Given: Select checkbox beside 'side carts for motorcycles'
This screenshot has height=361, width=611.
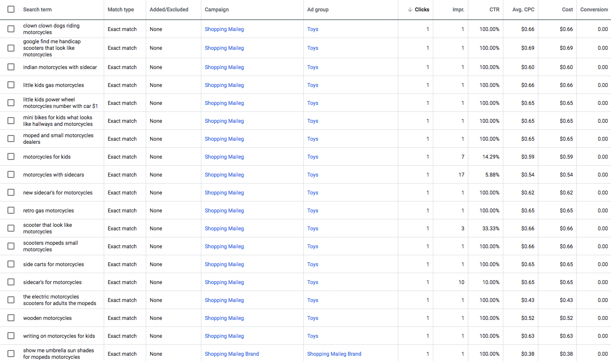Looking at the screenshot, I should point(11,264).
